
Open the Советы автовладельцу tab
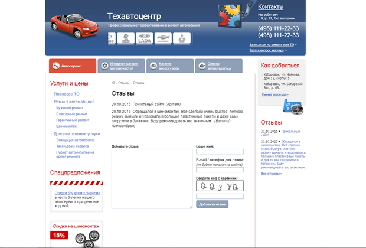click(x=218, y=66)
